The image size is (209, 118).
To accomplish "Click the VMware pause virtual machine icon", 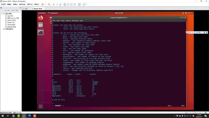I will [42, 4].
